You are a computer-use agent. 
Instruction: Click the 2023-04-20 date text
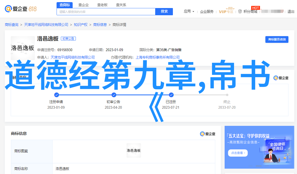113,107
